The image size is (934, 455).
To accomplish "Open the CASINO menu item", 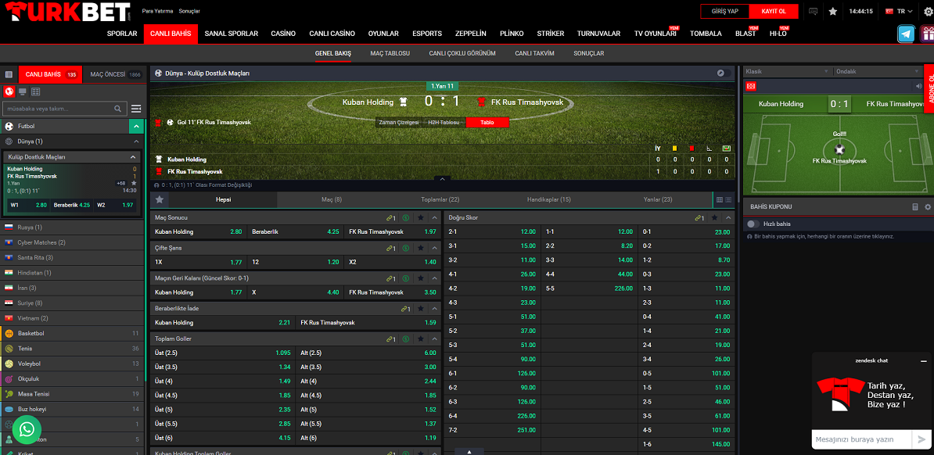I will pos(283,34).
